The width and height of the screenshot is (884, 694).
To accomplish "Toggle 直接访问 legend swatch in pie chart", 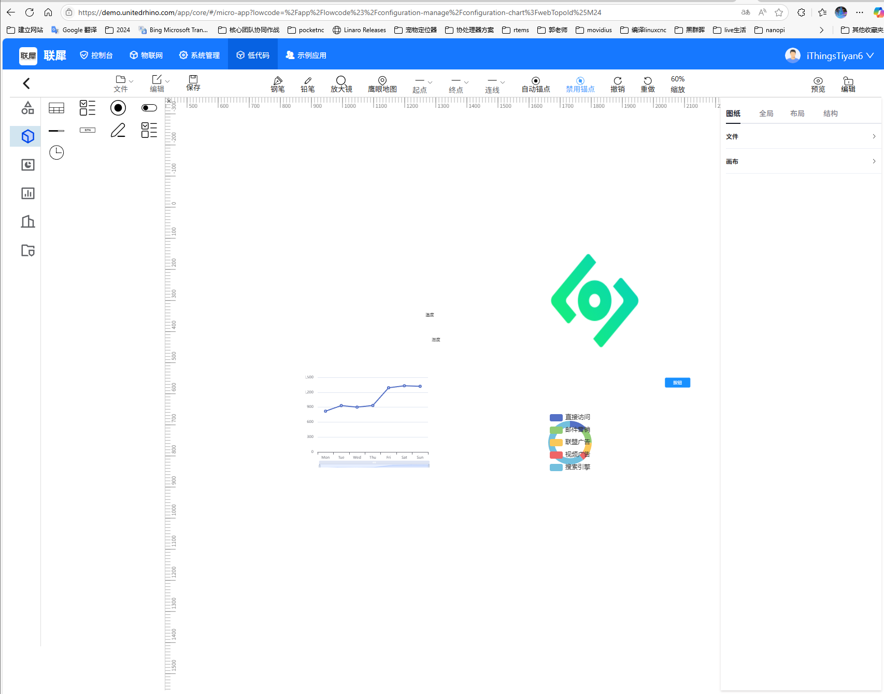I will pyautogui.click(x=556, y=417).
